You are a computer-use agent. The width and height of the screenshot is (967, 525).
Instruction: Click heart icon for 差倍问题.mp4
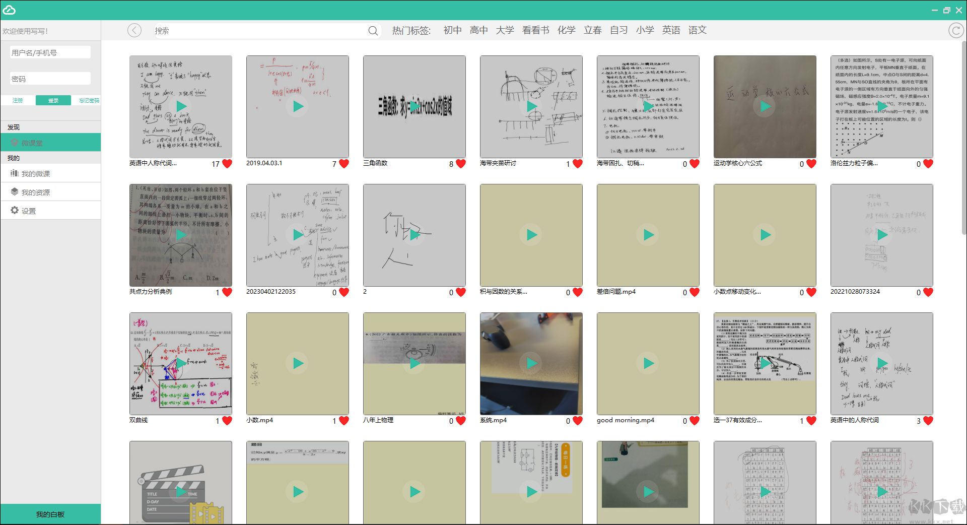coord(695,292)
